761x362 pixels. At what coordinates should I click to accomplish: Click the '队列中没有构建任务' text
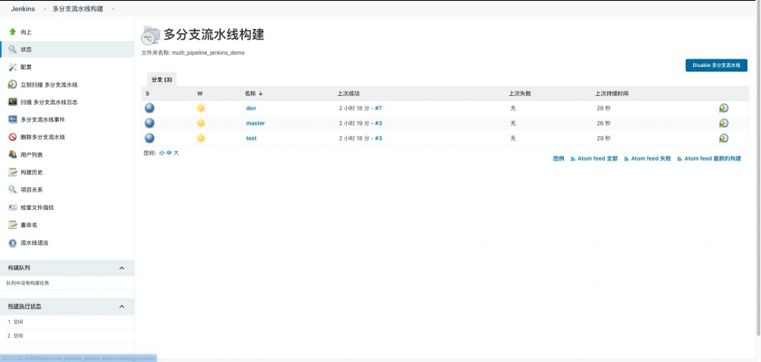[27, 283]
